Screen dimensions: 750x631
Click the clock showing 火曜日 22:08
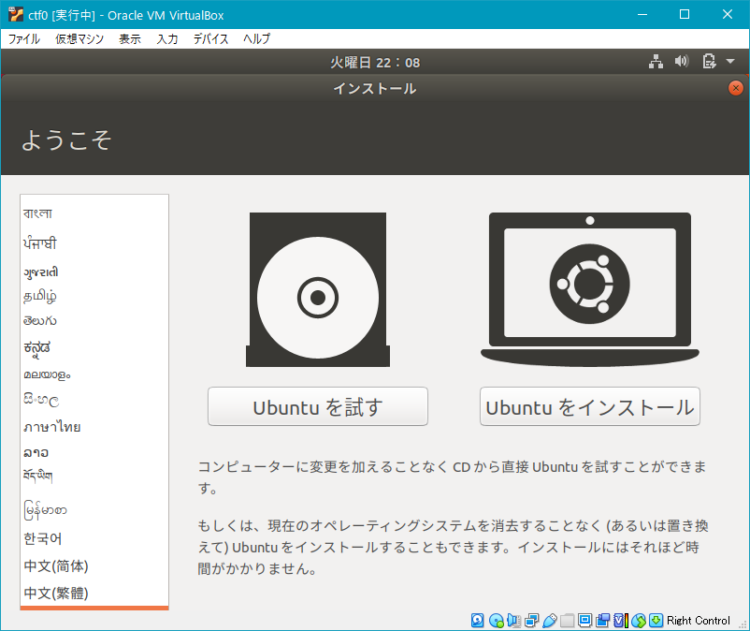coord(375,62)
